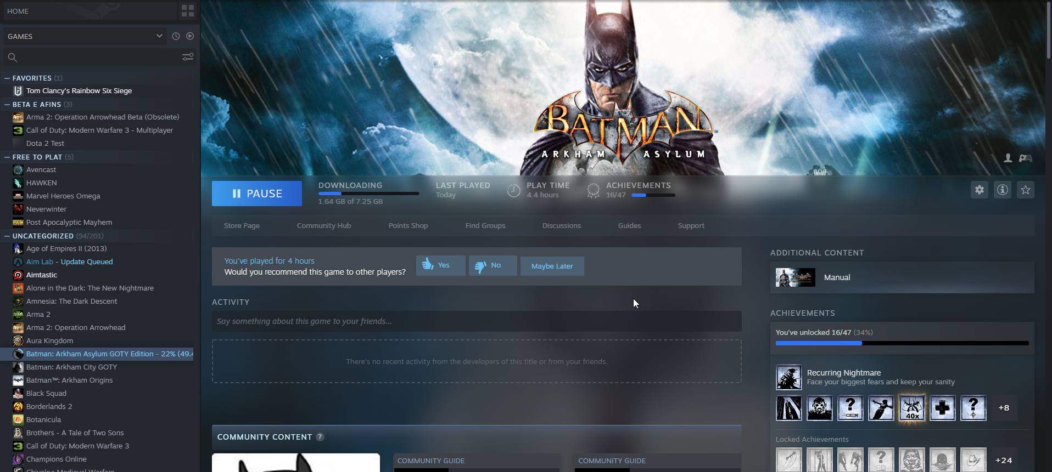Open advanced library filter settings icon
The width and height of the screenshot is (1052, 472).
pyautogui.click(x=188, y=57)
